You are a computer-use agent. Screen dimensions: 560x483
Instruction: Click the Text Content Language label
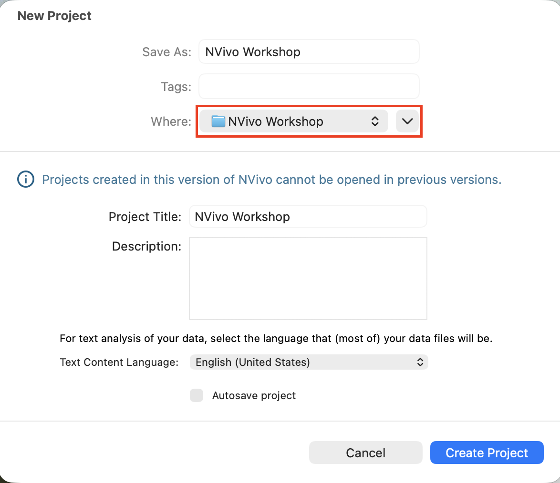119,362
